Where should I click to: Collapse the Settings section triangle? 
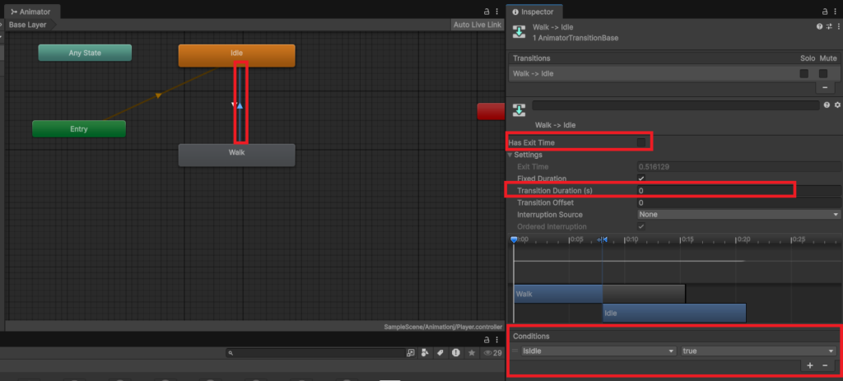point(510,155)
